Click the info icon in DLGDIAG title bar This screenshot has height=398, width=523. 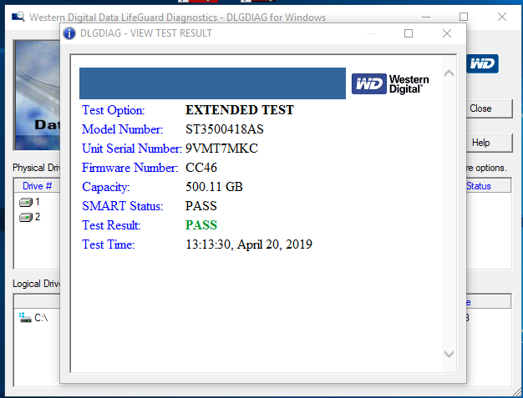coord(70,33)
